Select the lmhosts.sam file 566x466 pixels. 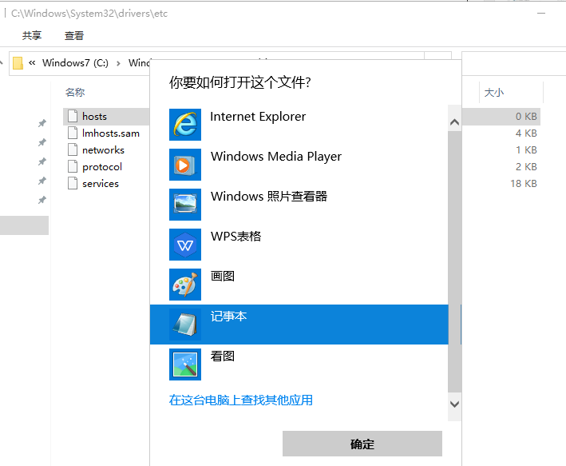pyautogui.click(x=110, y=133)
